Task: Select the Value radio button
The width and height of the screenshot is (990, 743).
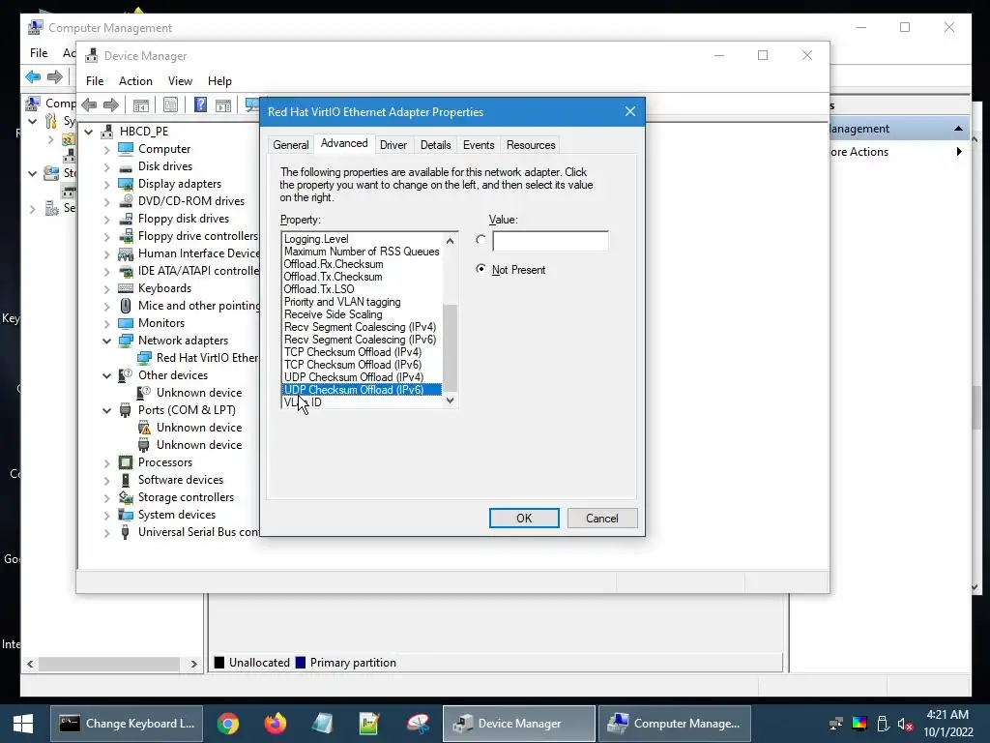Action: pos(481,240)
